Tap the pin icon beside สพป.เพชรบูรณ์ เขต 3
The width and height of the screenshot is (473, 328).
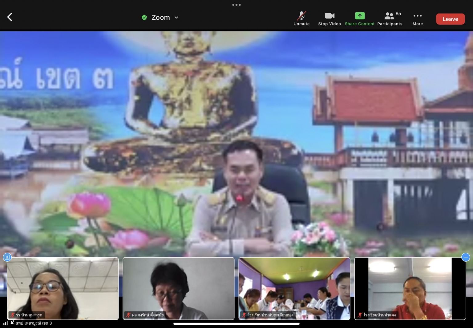tap(12, 323)
